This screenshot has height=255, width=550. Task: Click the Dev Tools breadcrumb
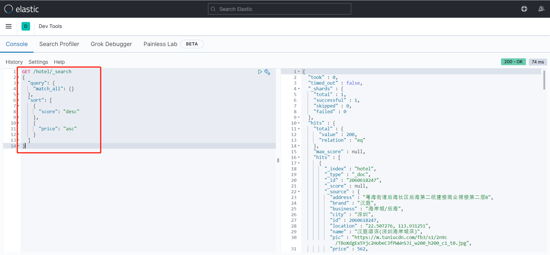point(50,26)
